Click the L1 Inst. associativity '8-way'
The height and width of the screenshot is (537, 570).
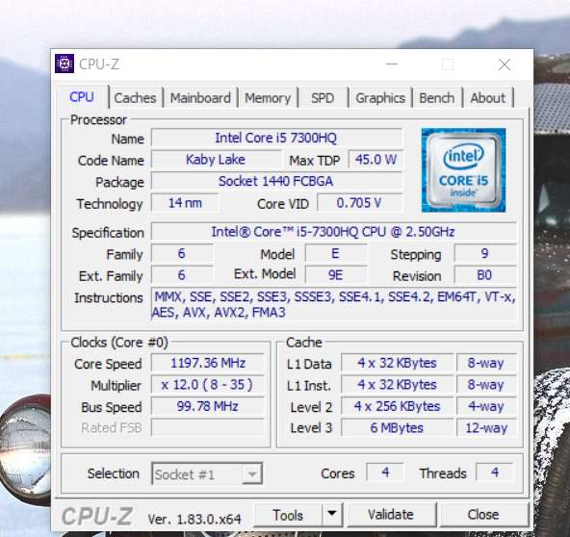tap(486, 384)
